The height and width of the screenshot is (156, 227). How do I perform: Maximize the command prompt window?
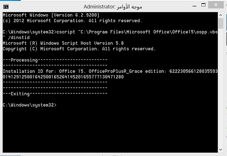point(203,5)
